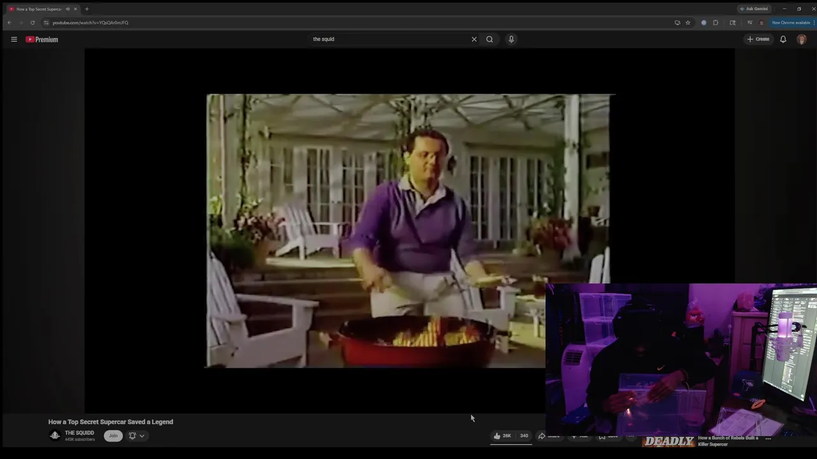Click the Join channel button
817x459 pixels.
[x=113, y=436]
